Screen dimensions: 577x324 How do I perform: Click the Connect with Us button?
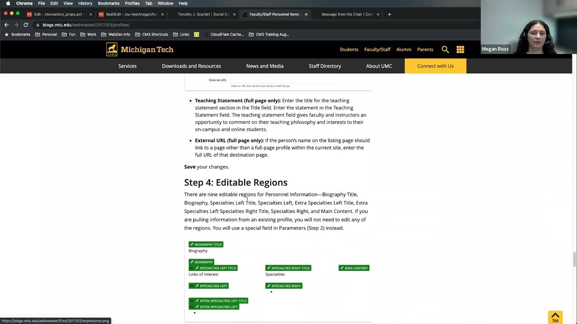click(x=435, y=66)
